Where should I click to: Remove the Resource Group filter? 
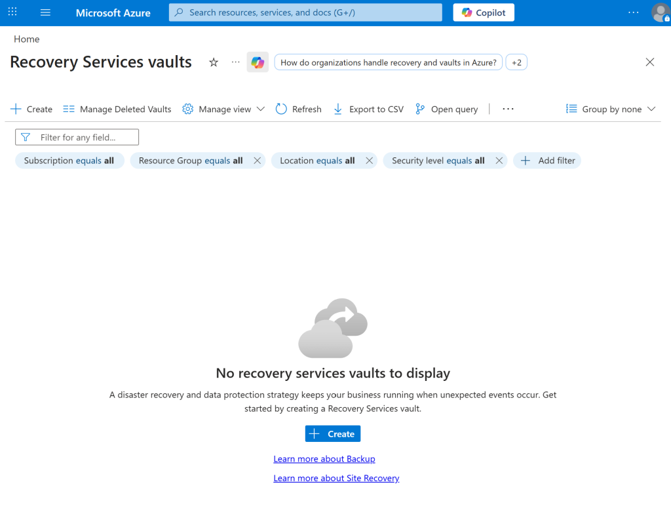(x=258, y=161)
